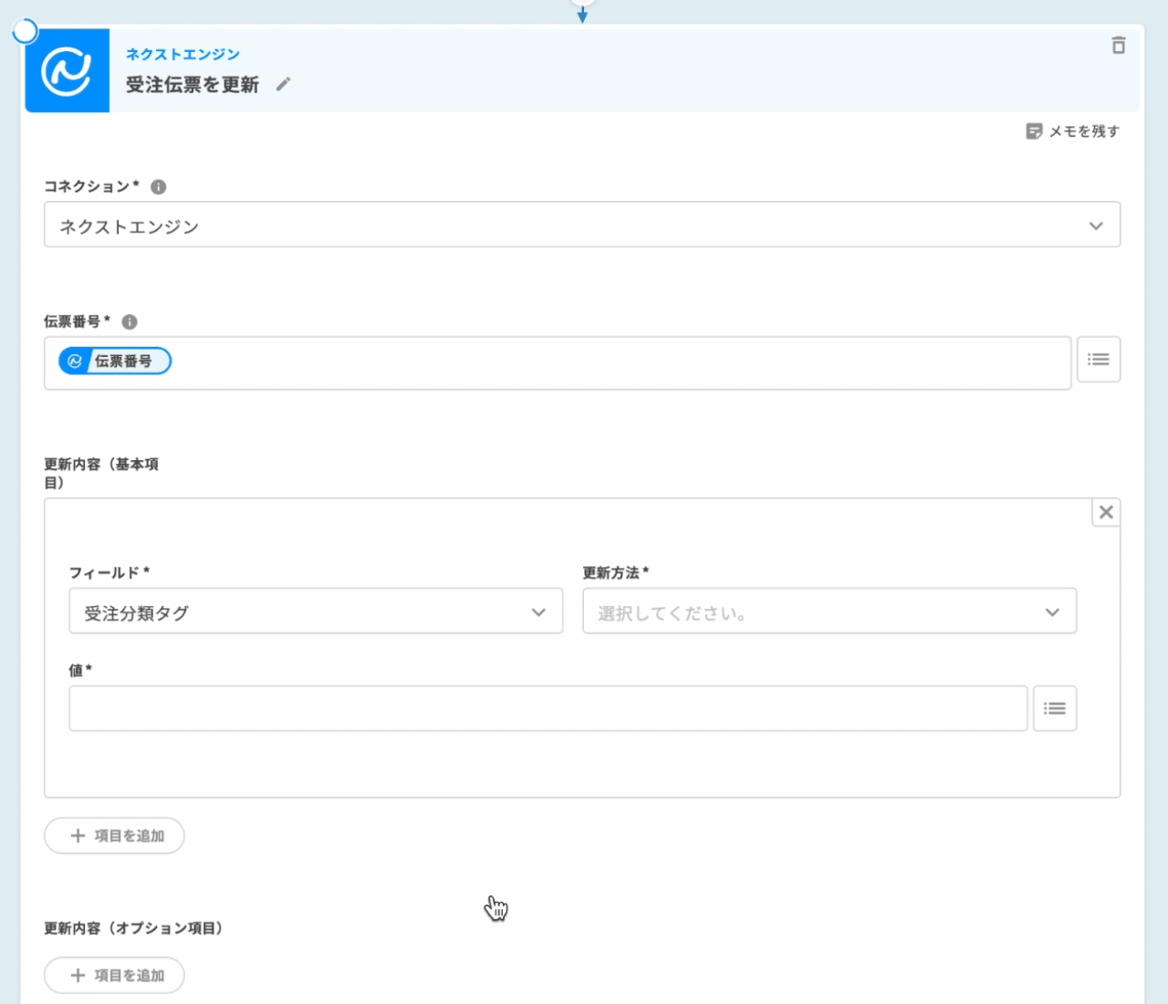
Task: Expand the コネクション dropdown
Action: [x=581, y=225]
